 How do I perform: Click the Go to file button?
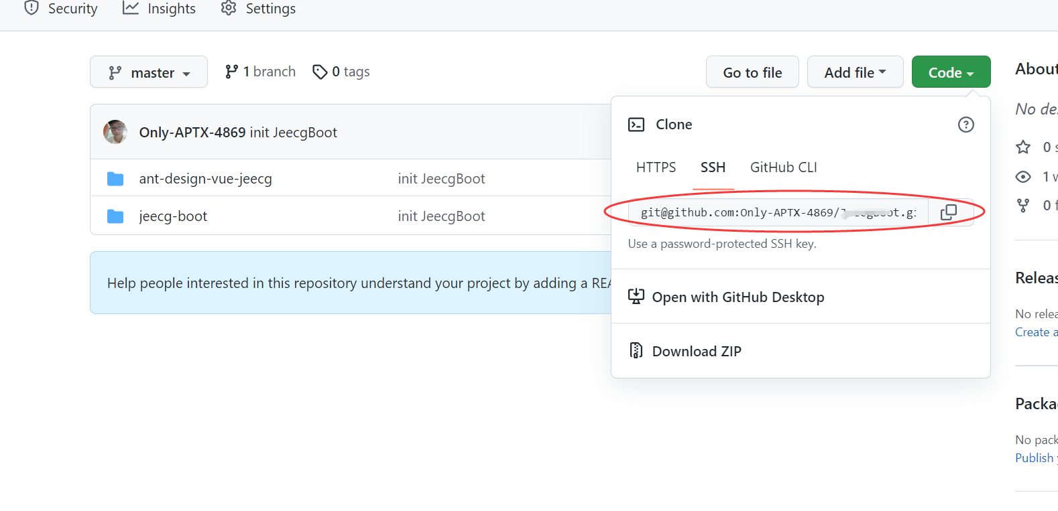(752, 72)
